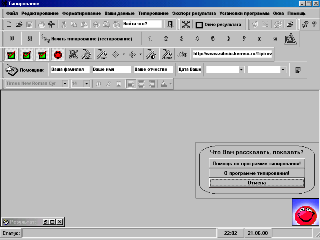Toggle Underline formatting
Image resolution: width=320 pixels, height=240 pixels.
pos(119,84)
